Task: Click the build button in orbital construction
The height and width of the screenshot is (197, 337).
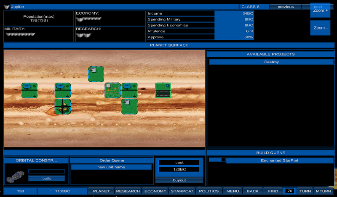Action: pyautogui.click(x=47, y=179)
